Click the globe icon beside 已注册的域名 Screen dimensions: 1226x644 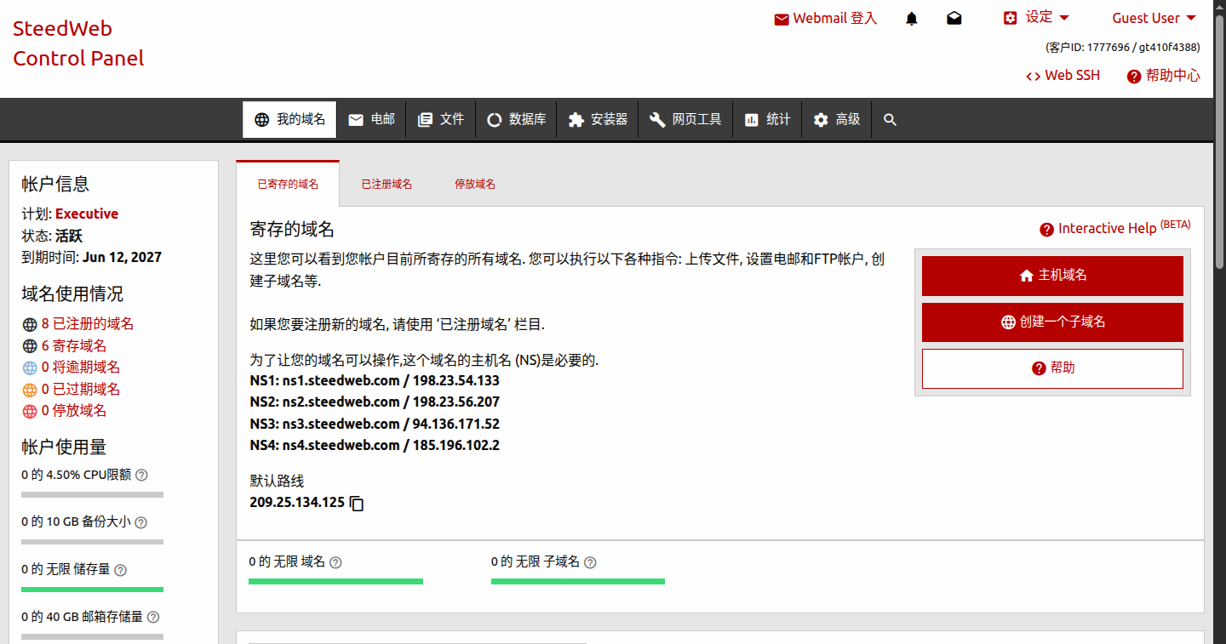[x=30, y=324]
